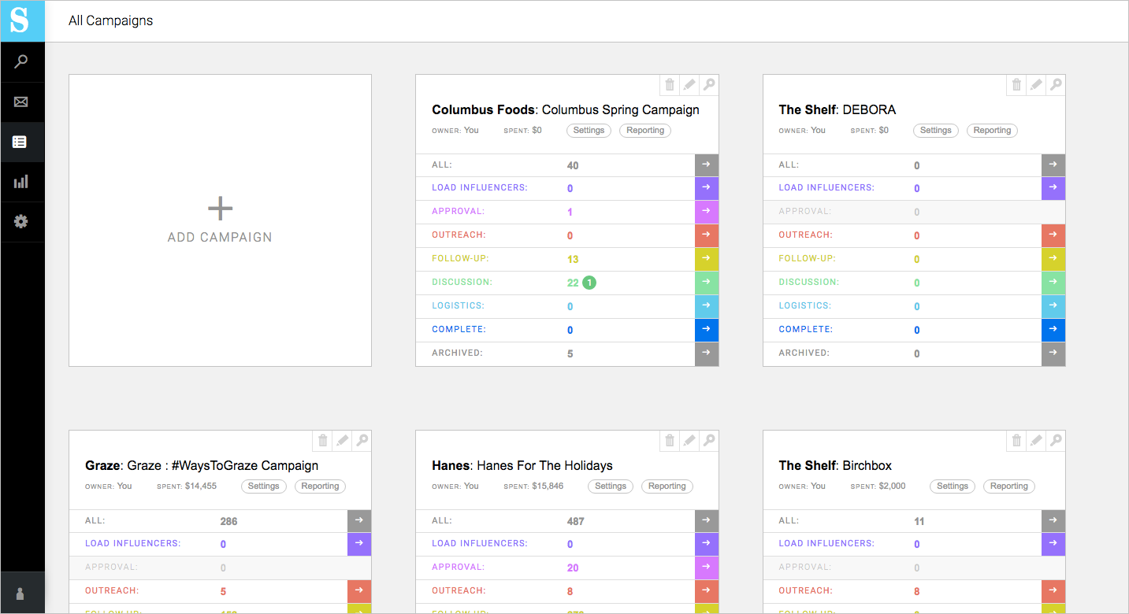The width and height of the screenshot is (1129, 614).
Task: Select the campaigns list icon in the sidebar
Action: tap(21, 142)
